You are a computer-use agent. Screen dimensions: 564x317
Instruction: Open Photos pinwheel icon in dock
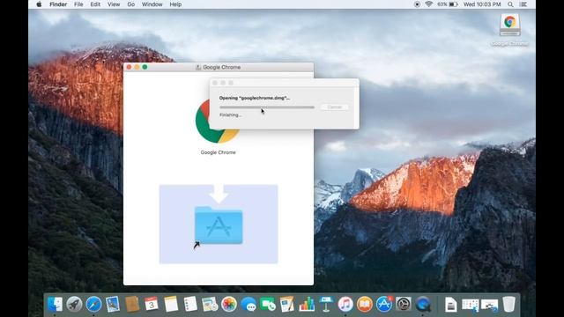tap(229, 305)
